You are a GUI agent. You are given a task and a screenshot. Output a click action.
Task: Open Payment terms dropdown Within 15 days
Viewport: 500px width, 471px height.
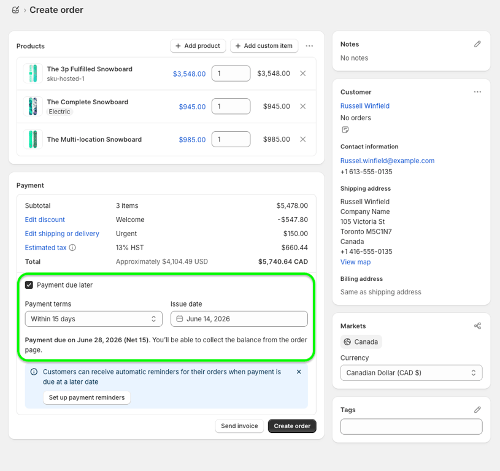[x=94, y=319]
